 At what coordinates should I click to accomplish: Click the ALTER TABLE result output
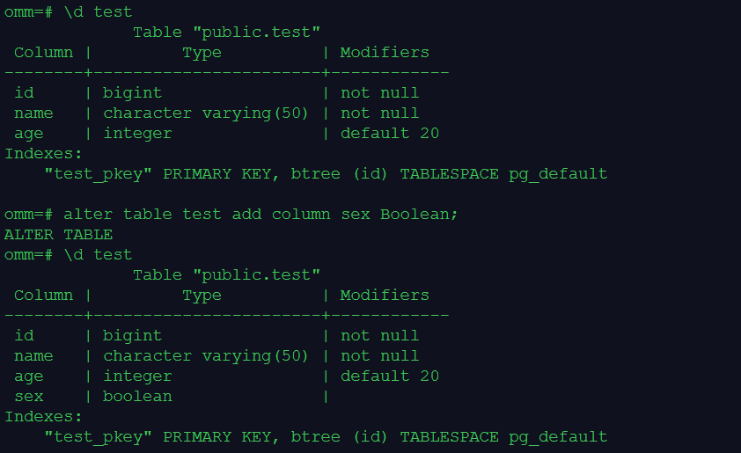58,234
